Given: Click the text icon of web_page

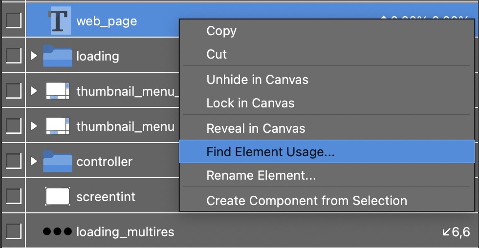Looking at the screenshot, I should click(x=59, y=21).
